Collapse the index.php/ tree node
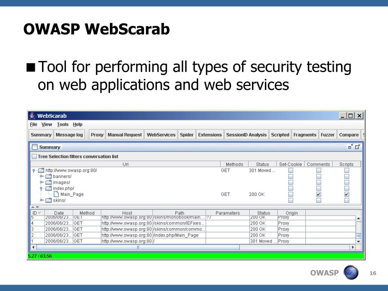This screenshot has height=291, width=388. click(x=41, y=189)
